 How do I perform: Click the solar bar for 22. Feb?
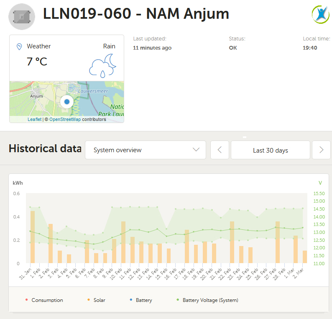tap(232, 242)
